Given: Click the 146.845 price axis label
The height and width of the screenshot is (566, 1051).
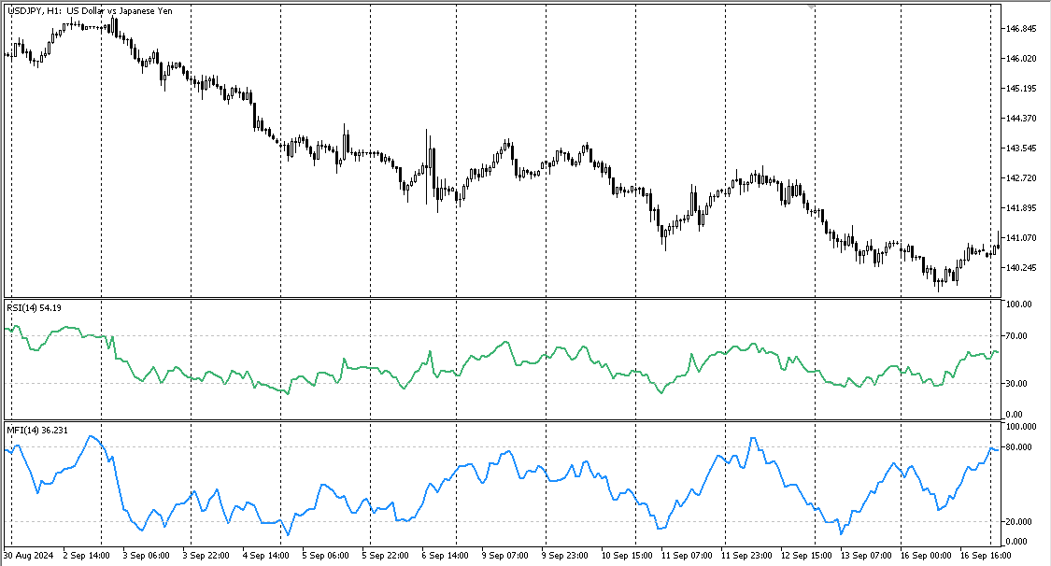Looking at the screenshot, I should coord(1021,29).
